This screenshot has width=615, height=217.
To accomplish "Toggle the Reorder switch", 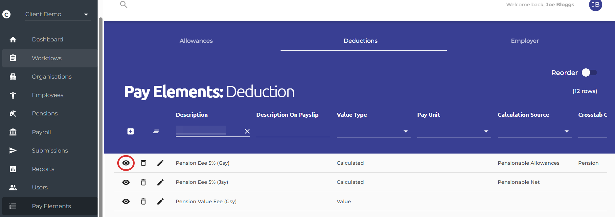I will (589, 73).
